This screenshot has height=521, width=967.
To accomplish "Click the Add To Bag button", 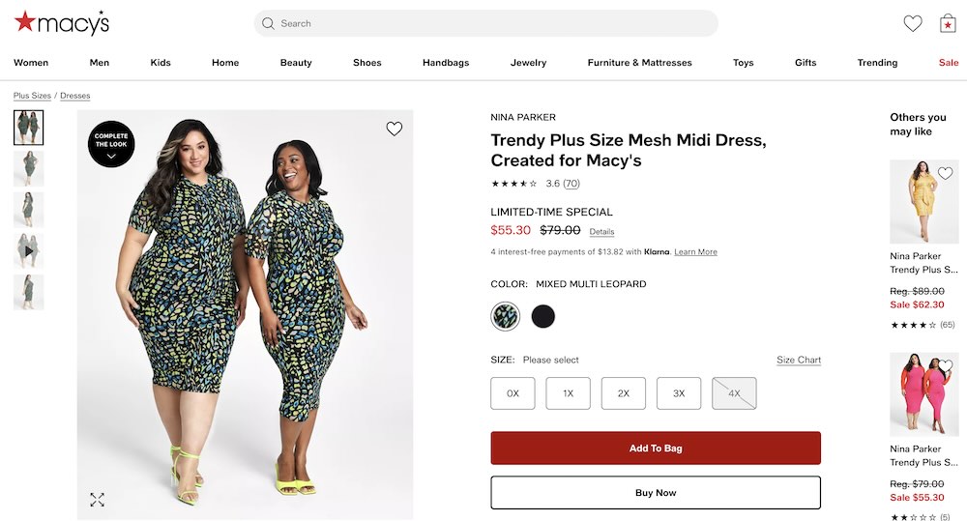I will pos(656,449).
